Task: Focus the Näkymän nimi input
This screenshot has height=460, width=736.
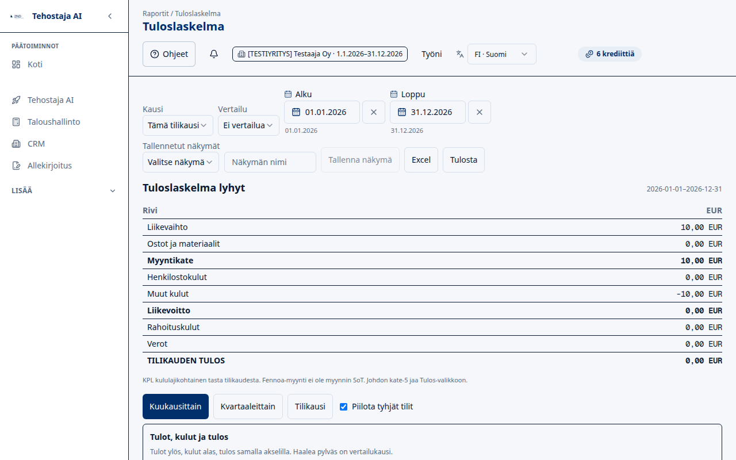Action: pos(270,162)
